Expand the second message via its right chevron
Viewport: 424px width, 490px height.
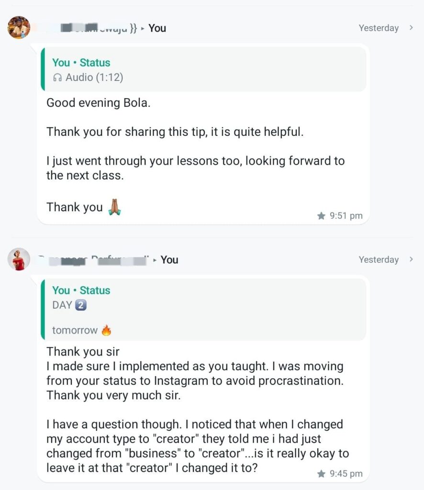[x=411, y=259]
